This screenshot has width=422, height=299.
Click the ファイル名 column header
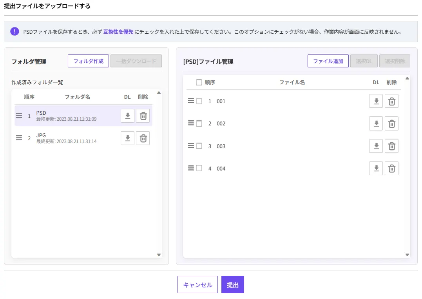pos(292,82)
